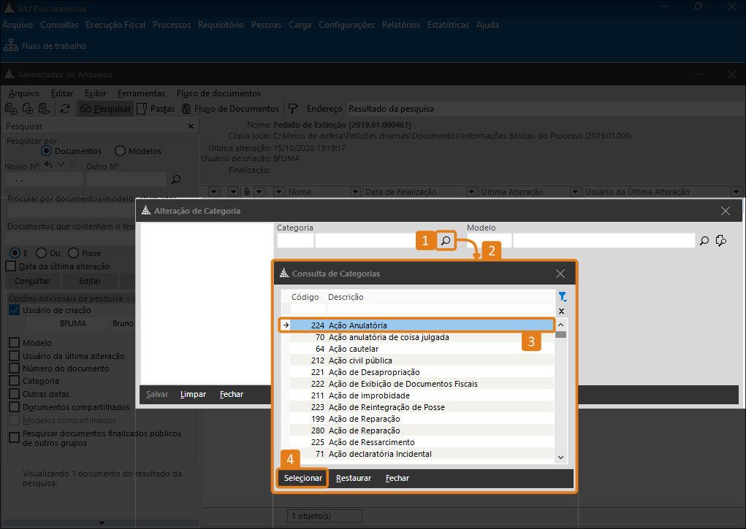Open the dropdown arrow beside the Nome column

(x=281, y=192)
